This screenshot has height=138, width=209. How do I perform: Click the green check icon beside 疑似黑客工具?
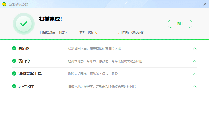click(x=14, y=74)
